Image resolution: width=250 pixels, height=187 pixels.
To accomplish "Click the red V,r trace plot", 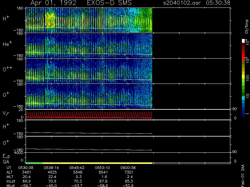I will 89,115.
